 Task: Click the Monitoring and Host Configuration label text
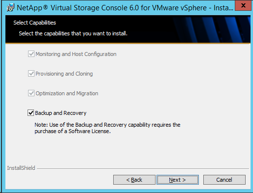click(x=76, y=54)
